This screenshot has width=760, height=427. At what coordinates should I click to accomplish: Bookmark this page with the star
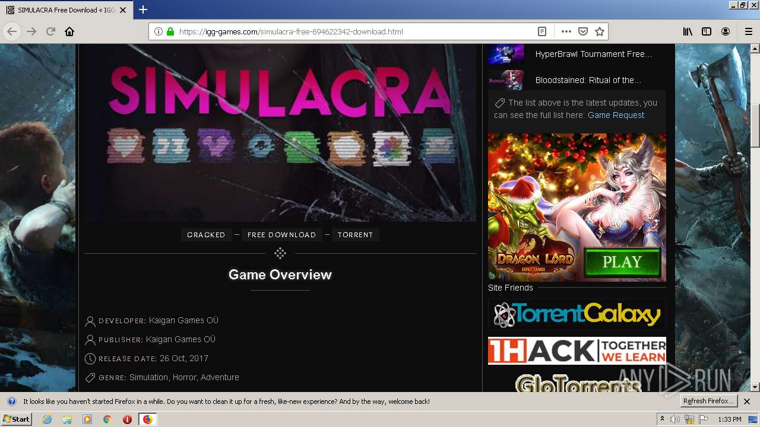(x=600, y=31)
